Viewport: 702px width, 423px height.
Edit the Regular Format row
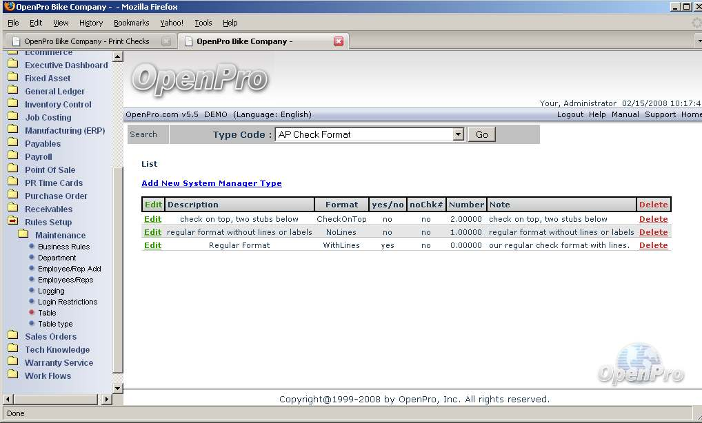coord(152,245)
